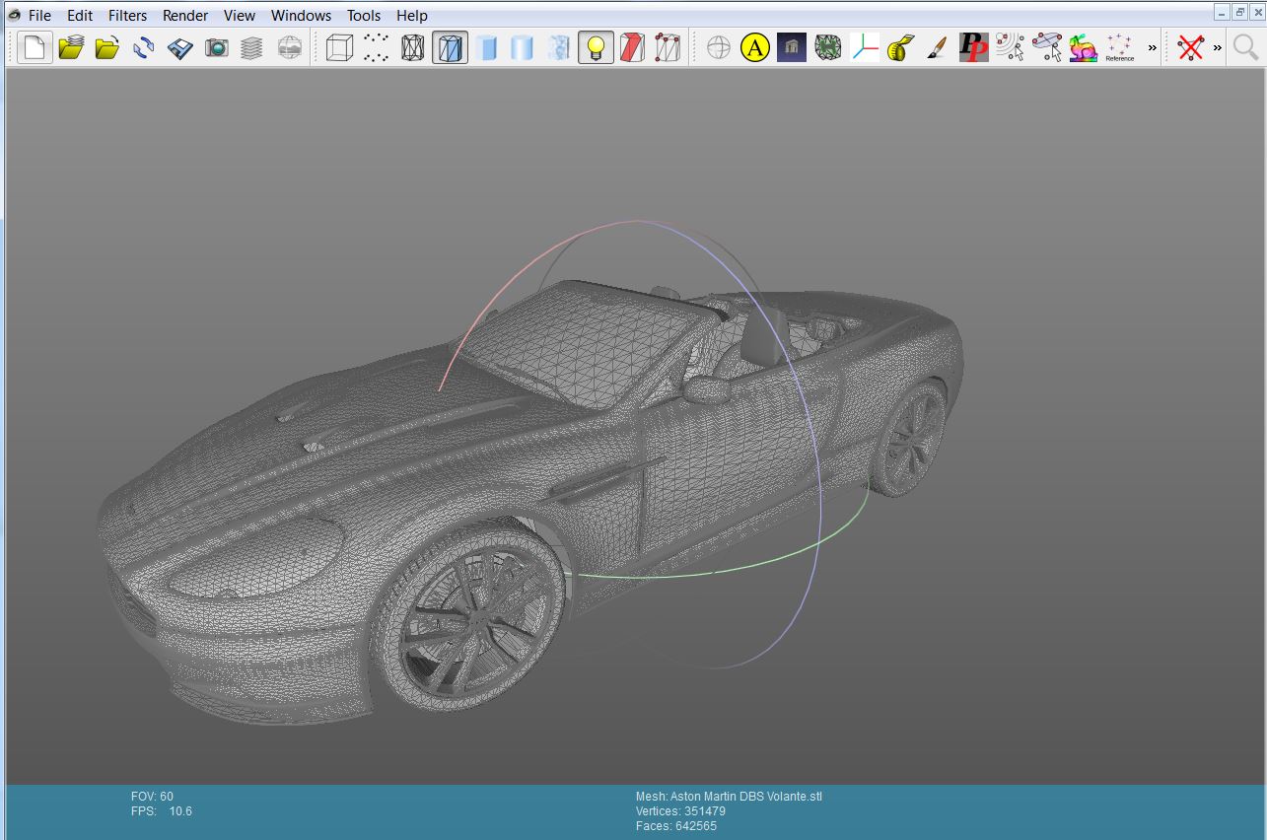Save mesh with floppy disk icon

pos(180,47)
